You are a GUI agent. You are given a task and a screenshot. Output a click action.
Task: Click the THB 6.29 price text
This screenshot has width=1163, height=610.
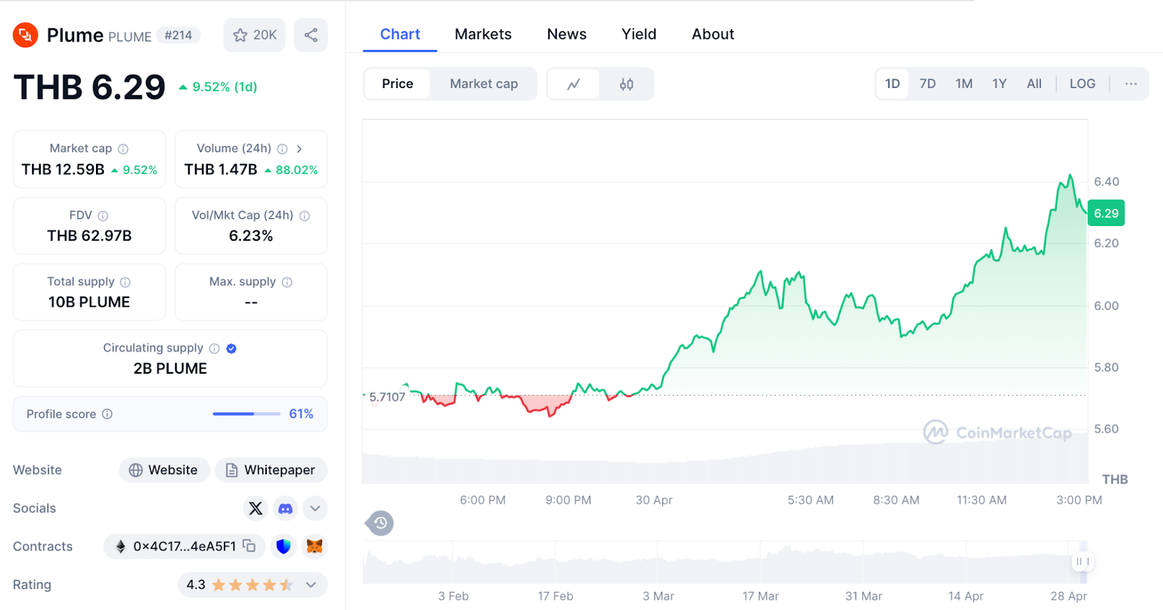coord(89,87)
